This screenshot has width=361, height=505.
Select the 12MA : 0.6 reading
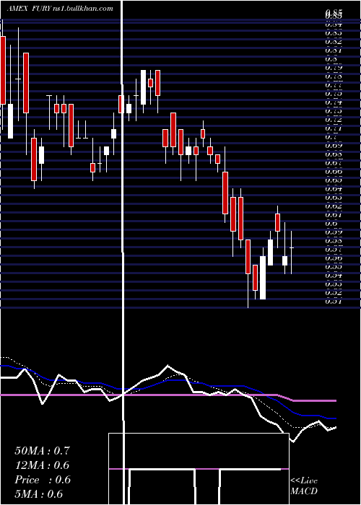tap(42, 465)
